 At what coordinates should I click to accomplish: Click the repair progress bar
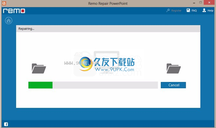click(x=93, y=85)
